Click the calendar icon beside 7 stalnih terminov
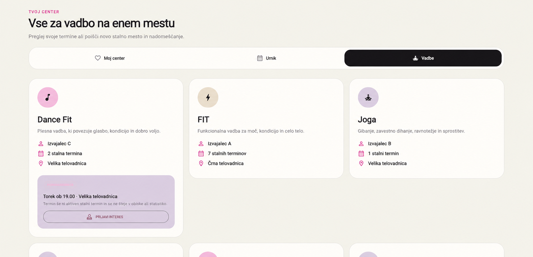 pos(201,153)
